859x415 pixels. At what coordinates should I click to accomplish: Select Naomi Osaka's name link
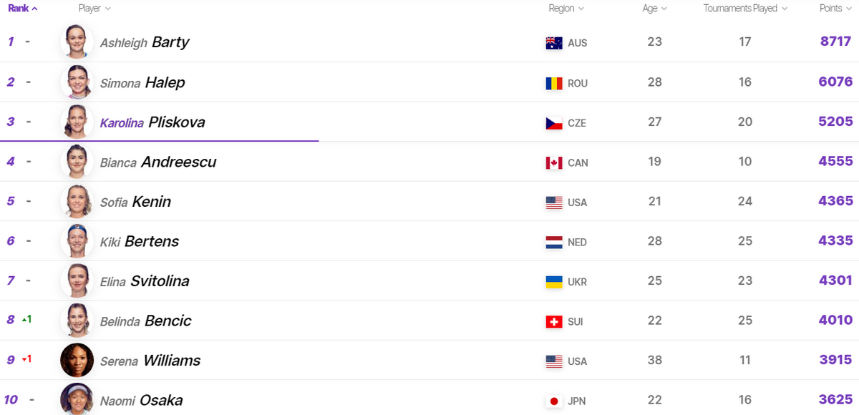coord(142,401)
